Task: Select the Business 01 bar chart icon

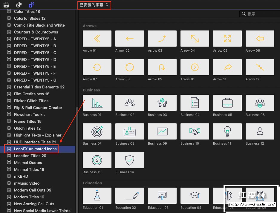Action: [97, 103]
